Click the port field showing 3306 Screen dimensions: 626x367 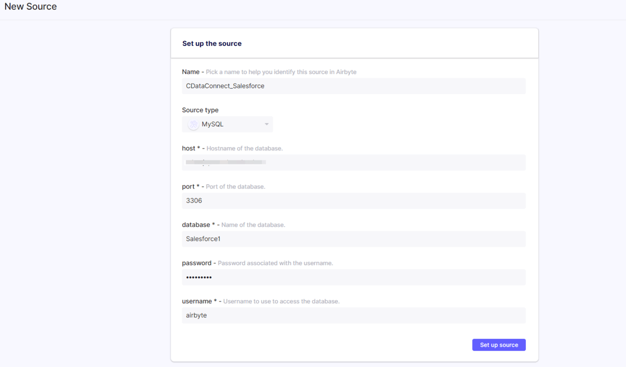353,200
